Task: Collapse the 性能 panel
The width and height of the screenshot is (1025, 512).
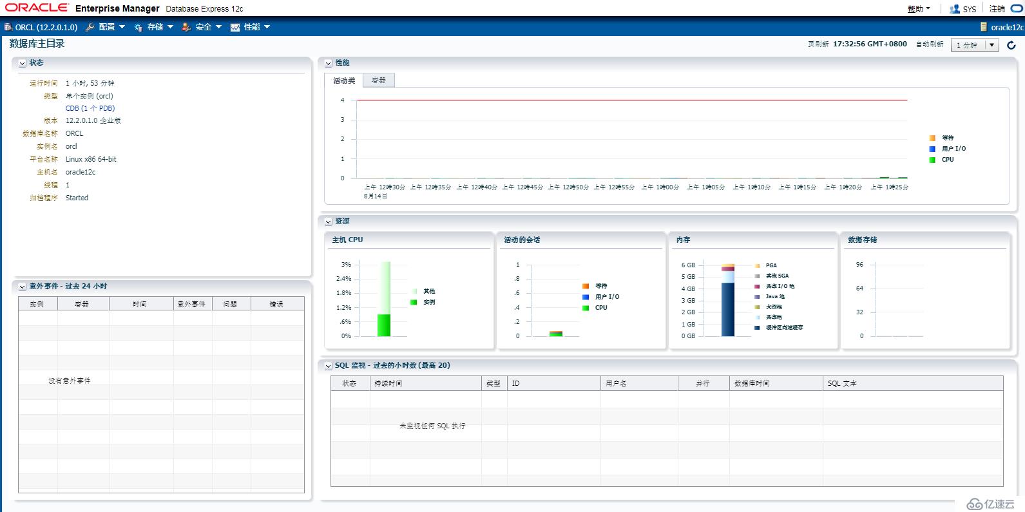Action: tap(329, 63)
